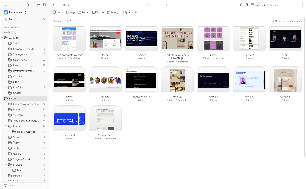The width and height of the screenshot is (306, 189).
Task: Go back with the left arrow
Action: tap(54, 5)
